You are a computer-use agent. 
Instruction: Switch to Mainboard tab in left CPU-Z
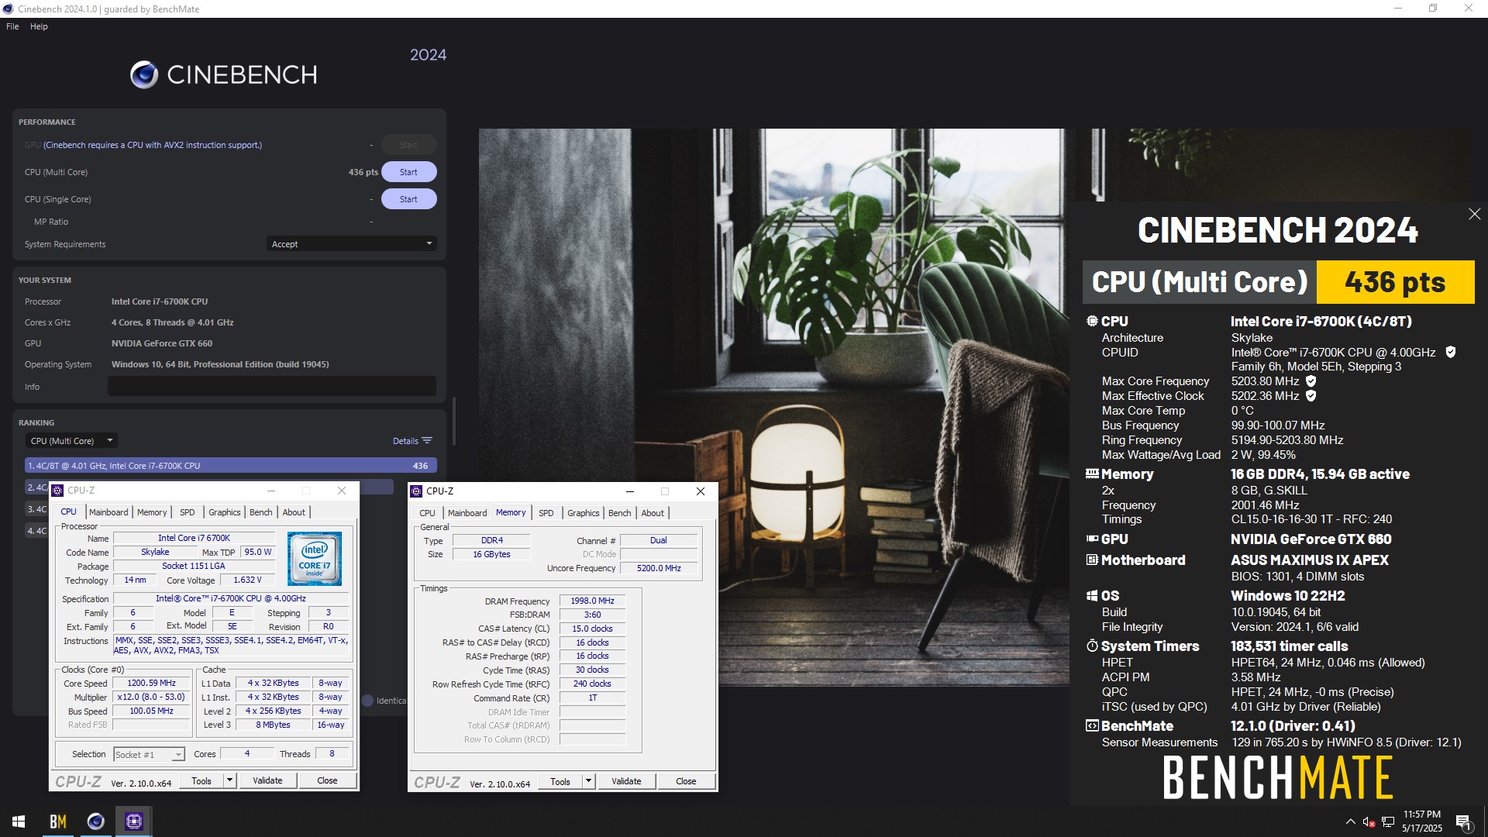pyautogui.click(x=108, y=512)
